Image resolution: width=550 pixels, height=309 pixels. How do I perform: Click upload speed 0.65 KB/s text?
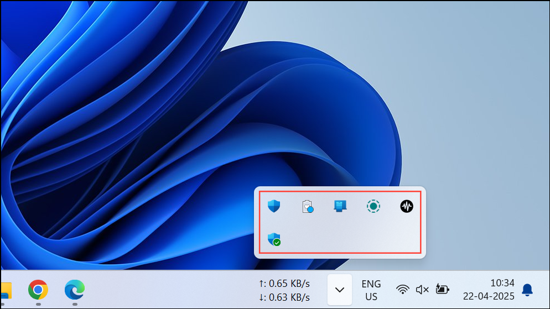pyautogui.click(x=284, y=283)
